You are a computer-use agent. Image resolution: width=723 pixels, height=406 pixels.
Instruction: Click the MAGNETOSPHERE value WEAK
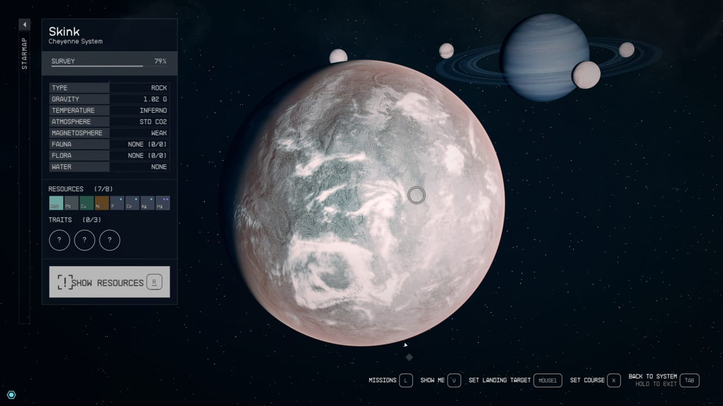[x=159, y=133]
